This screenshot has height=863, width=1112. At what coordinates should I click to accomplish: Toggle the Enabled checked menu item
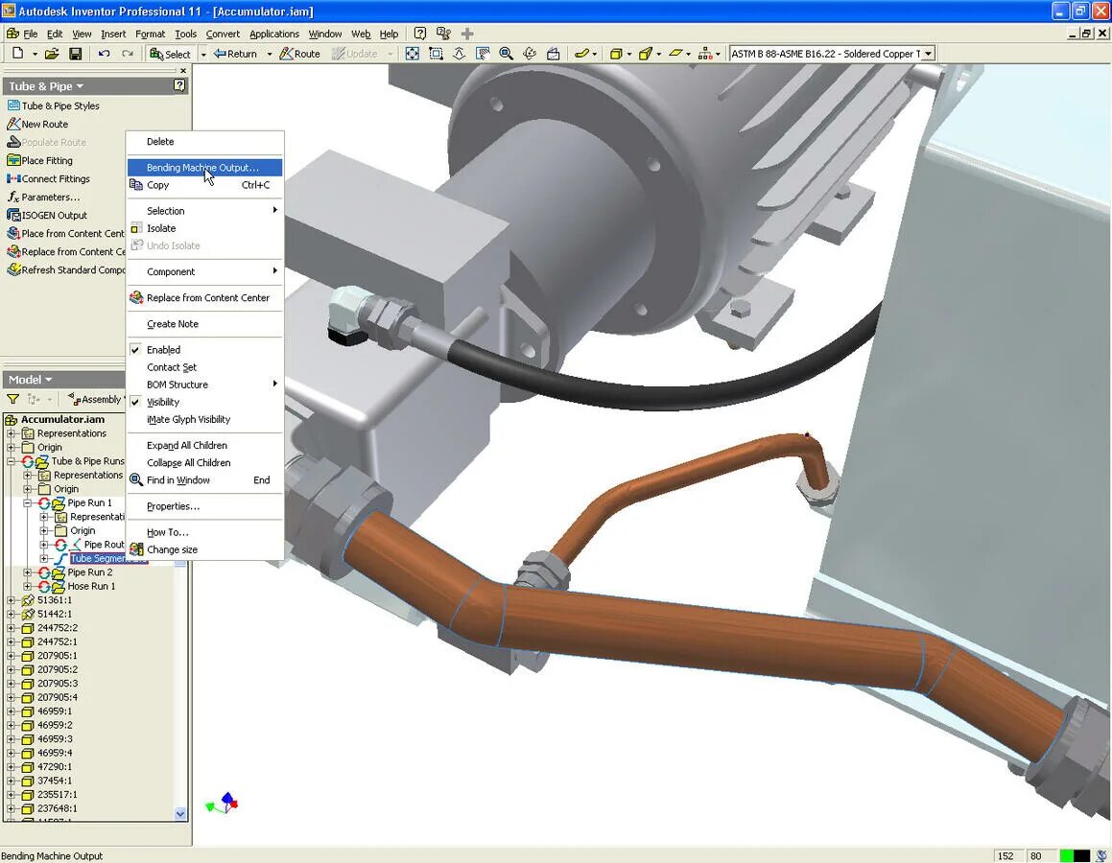tap(204, 349)
